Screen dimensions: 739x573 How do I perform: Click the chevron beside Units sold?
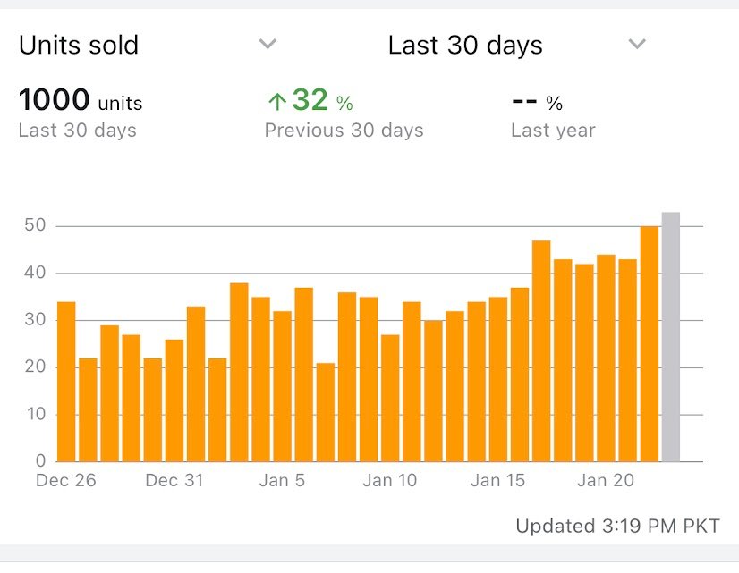pos(268,43)
